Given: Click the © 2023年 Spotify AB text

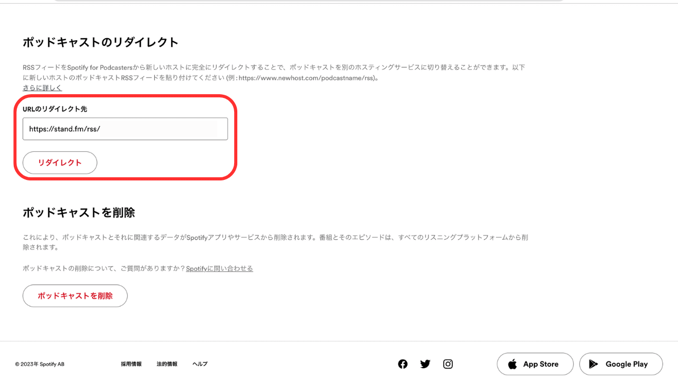Looking at the screenshot, I should click(40, 364).
